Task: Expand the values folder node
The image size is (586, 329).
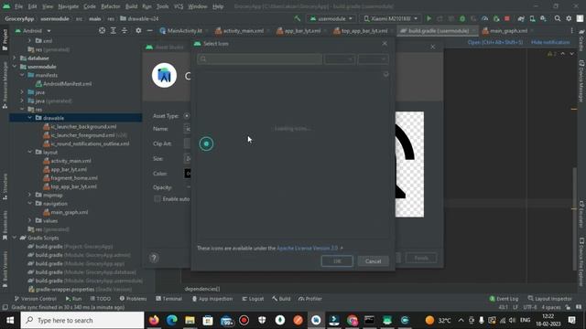Action: pos(30,221)
